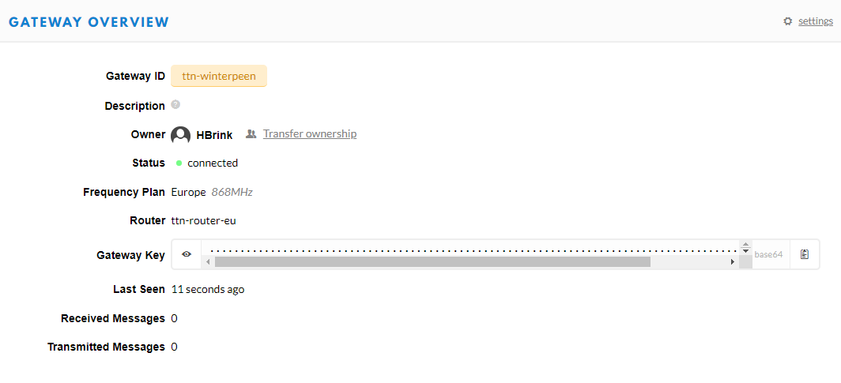Click the Transfer ownership people icon

click(x=251, y=134)
